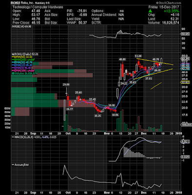Click the 48.70 price label

point(155,59)
